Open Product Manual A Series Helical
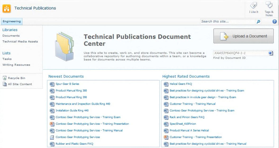Screen dimensions: 279x148 (189, 130)
